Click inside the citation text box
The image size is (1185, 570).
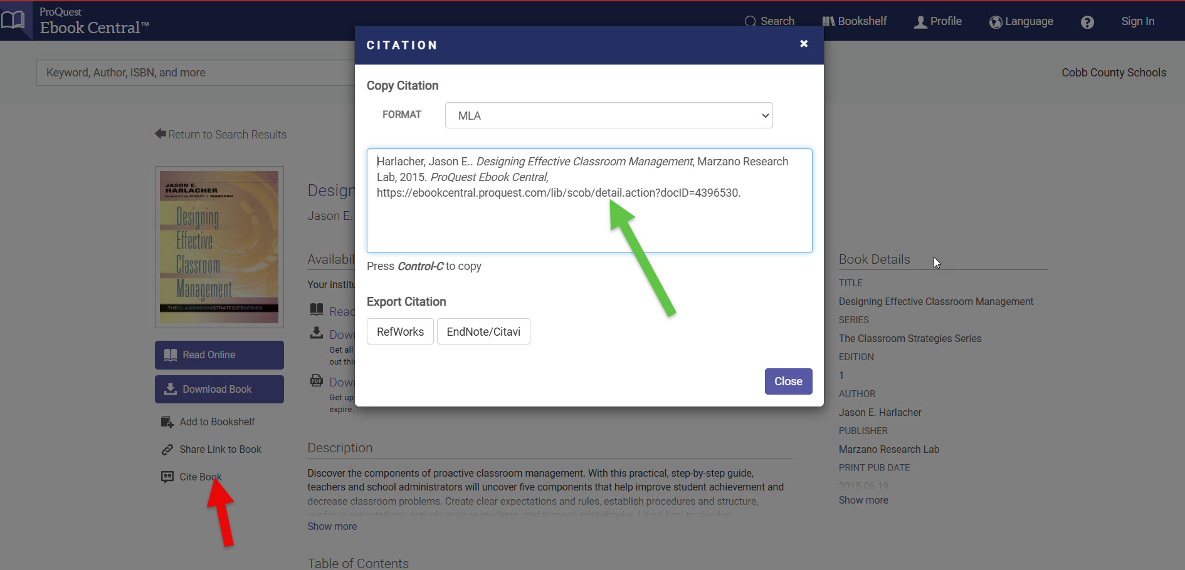point(589,200)
